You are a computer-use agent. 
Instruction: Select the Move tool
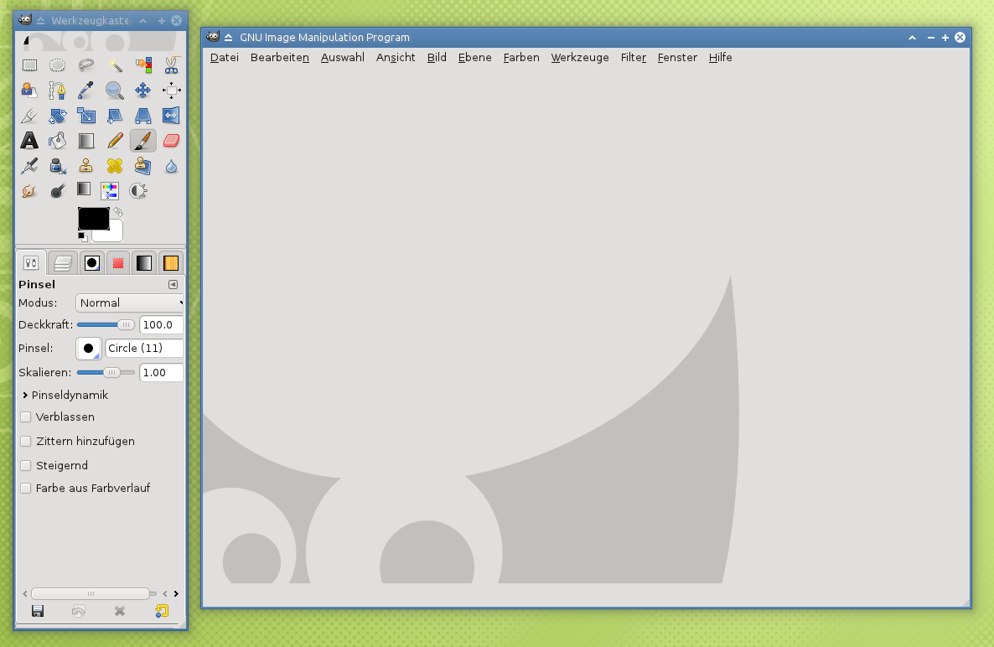(x=143, y=90)
